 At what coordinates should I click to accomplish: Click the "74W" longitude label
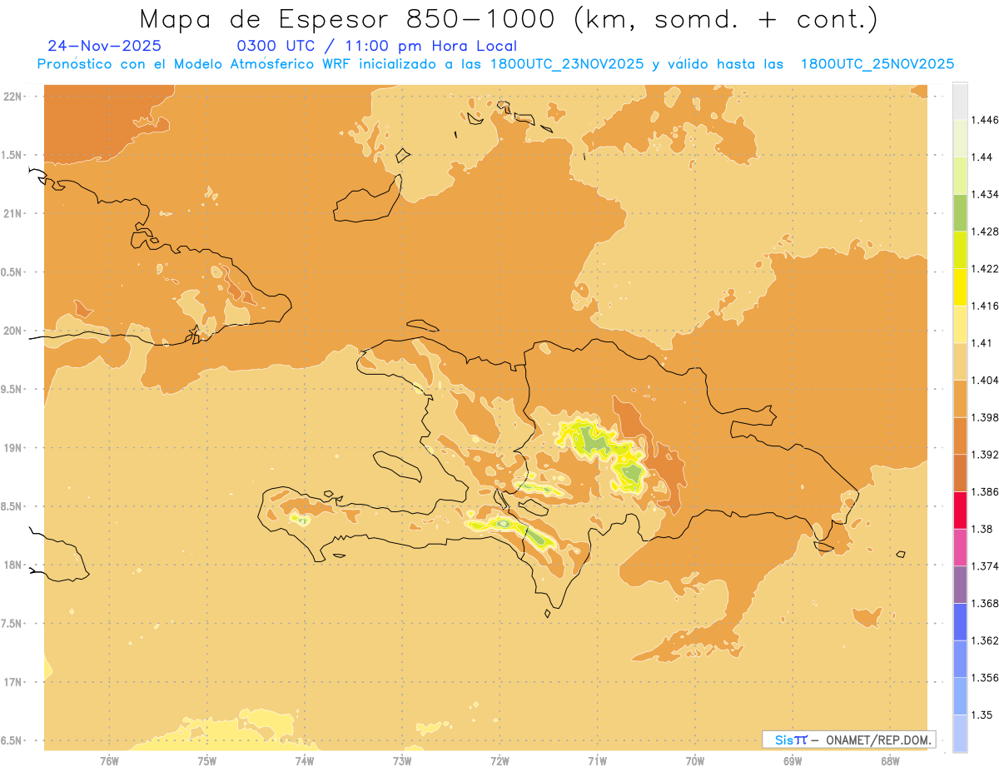point(305,762)
